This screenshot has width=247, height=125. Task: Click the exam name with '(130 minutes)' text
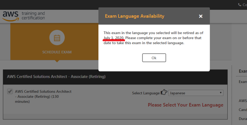click(43, 97)
